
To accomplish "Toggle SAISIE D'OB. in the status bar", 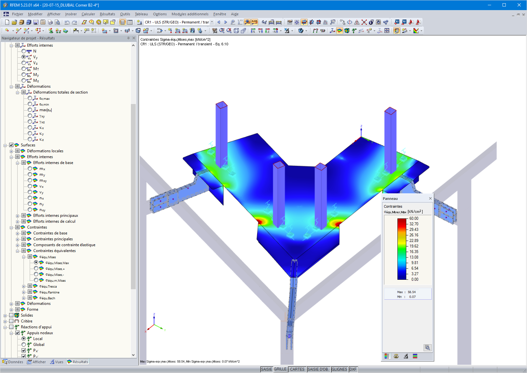I will click(x=318, y=369).
